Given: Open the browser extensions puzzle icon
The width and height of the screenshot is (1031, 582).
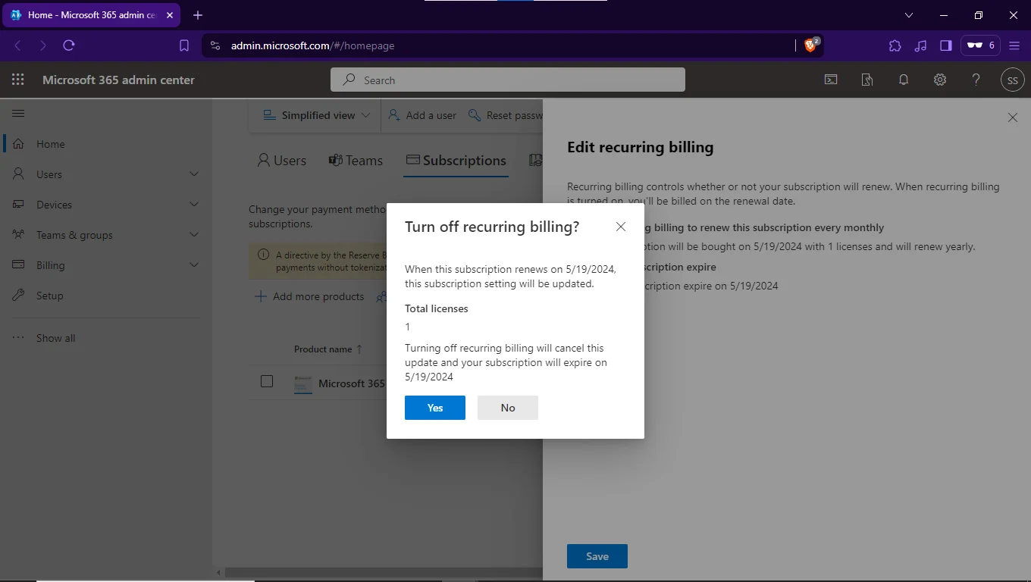Looking at the screenshot, I should (895, 45).
